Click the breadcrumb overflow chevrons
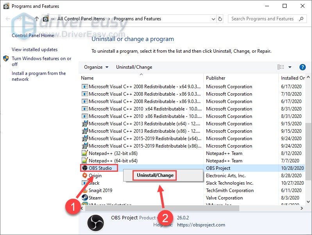This screenshot has width=312, height=235. coord(53,19)
